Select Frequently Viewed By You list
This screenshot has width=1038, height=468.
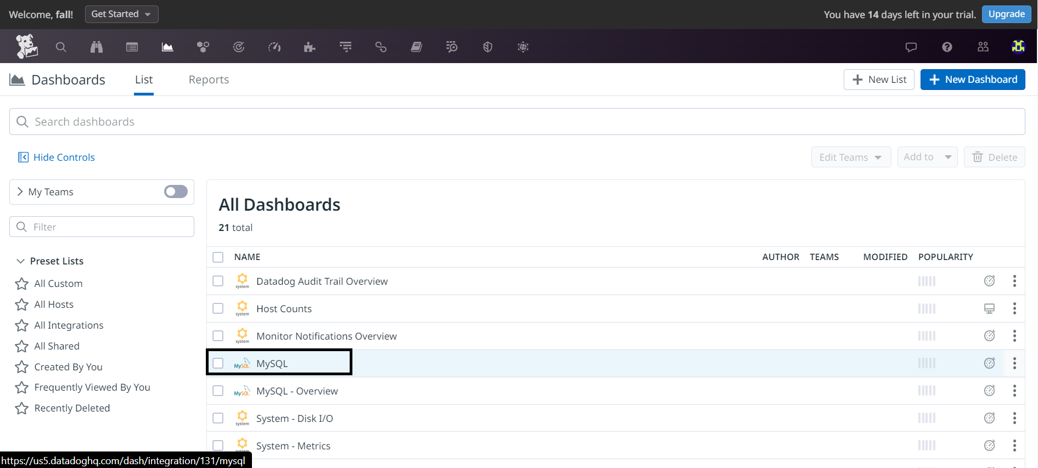(x=92, y=387)
